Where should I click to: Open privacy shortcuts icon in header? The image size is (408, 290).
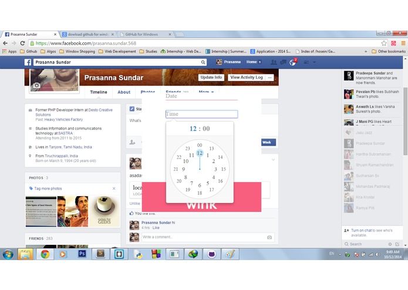(x=306, y=62)
